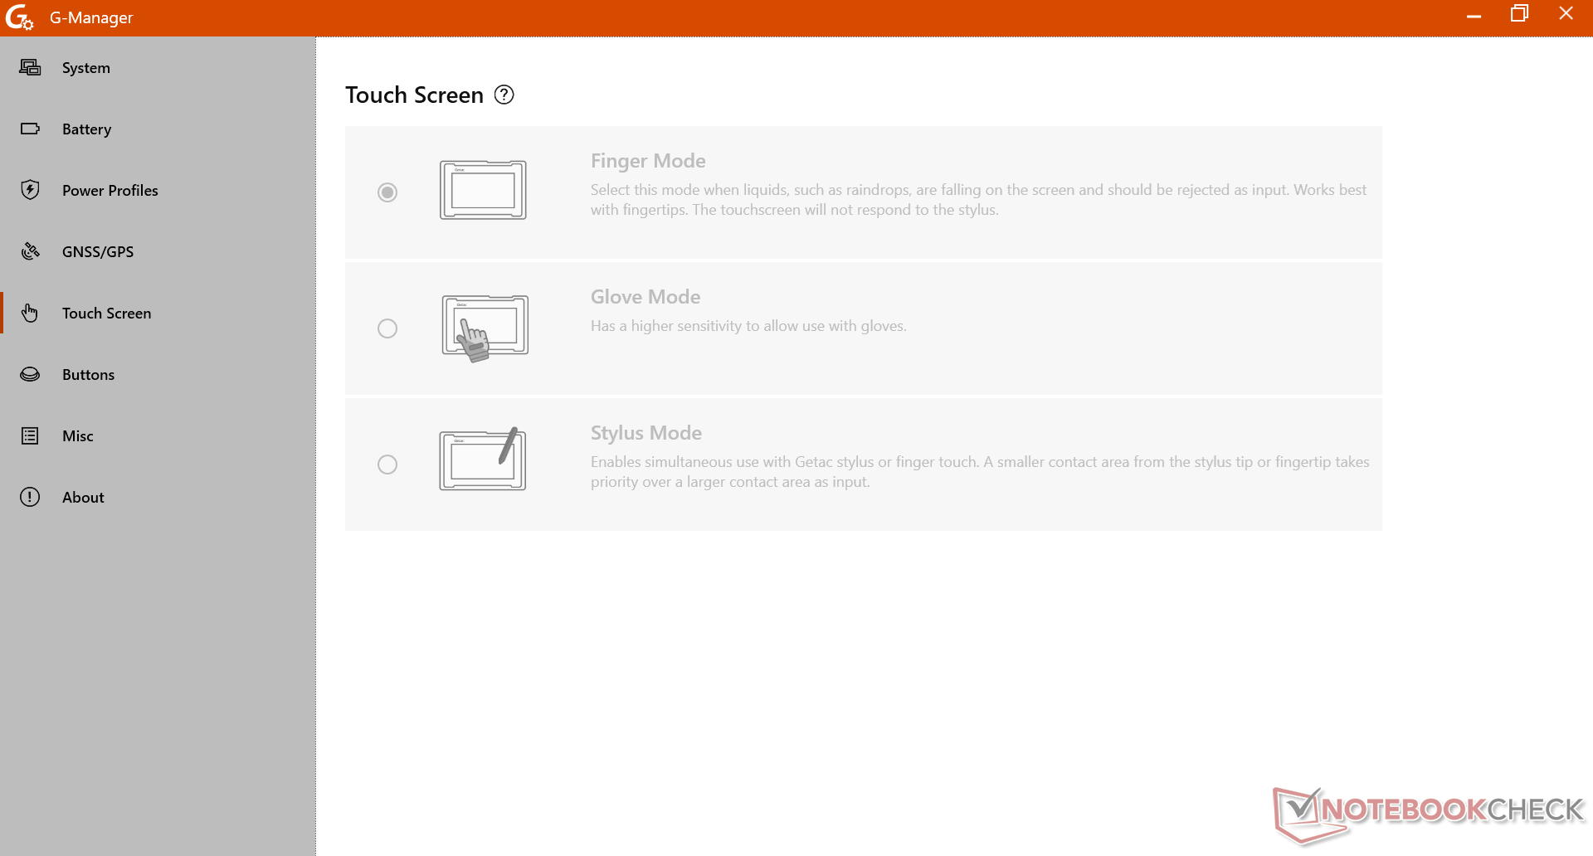Image resolution: width=1593 pixels, height=856 pixels.
Task: Click the Stylus Mode Getac stylus description
Action: click(980, 472)
